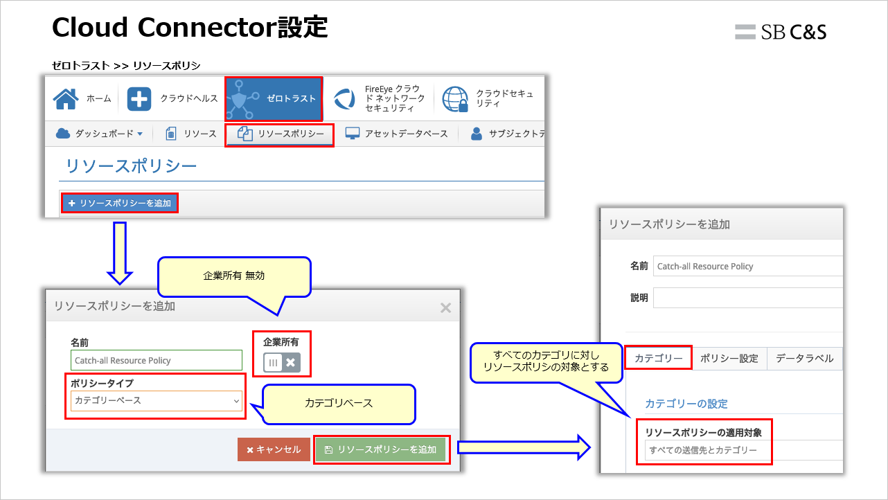Click the リソースポリシー page heading
The image size is (888, 500).
click(132, 166)
